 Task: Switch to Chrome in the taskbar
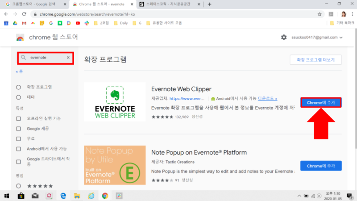click(x=105, y=196)
